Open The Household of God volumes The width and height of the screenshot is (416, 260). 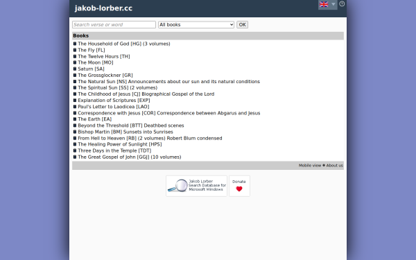coord(124,44)
